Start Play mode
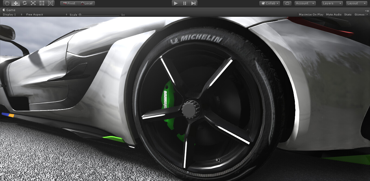 pyautogui.click(x=176, y=3)
